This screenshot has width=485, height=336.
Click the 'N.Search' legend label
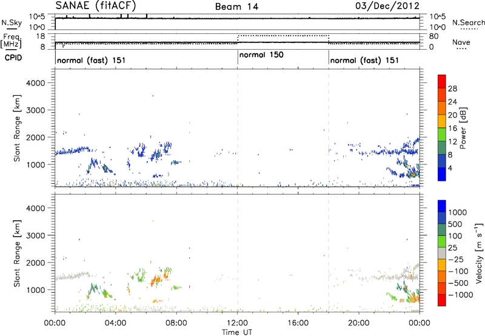click(469, 22)
